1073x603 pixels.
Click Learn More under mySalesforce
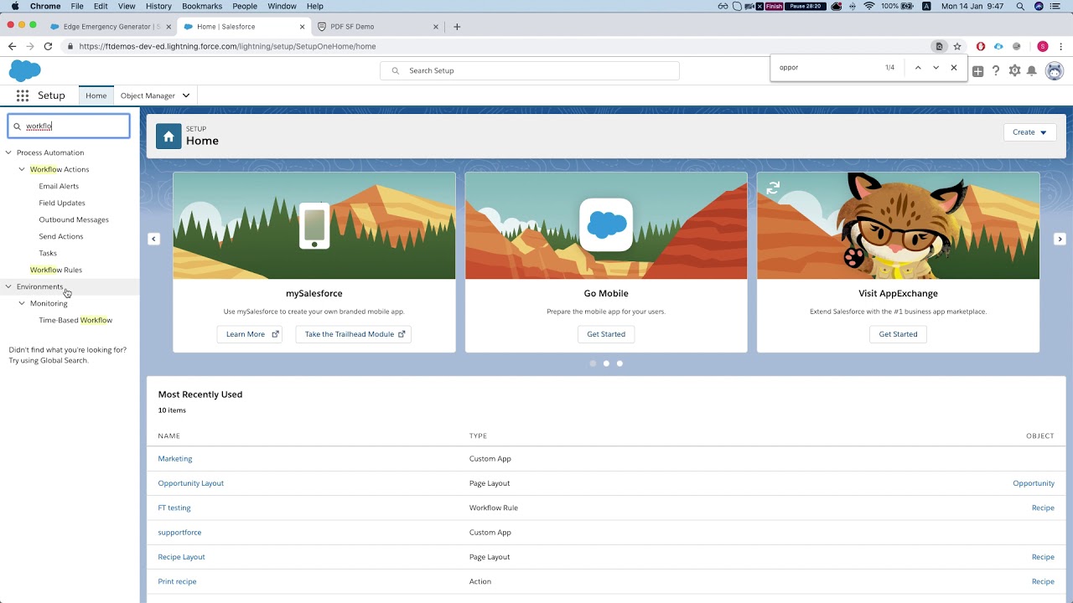250,334
